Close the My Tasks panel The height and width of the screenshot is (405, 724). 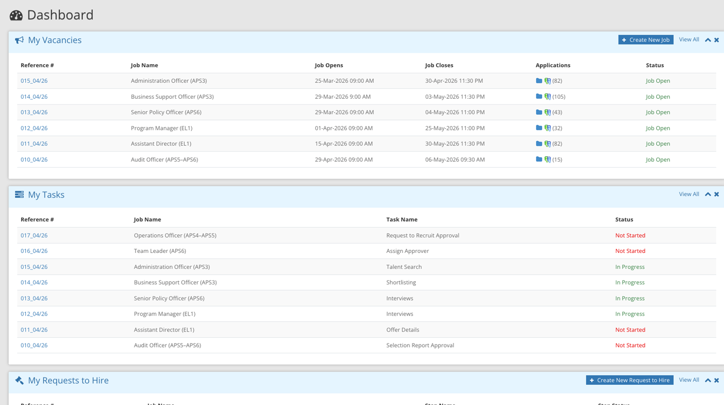(717, 194)
